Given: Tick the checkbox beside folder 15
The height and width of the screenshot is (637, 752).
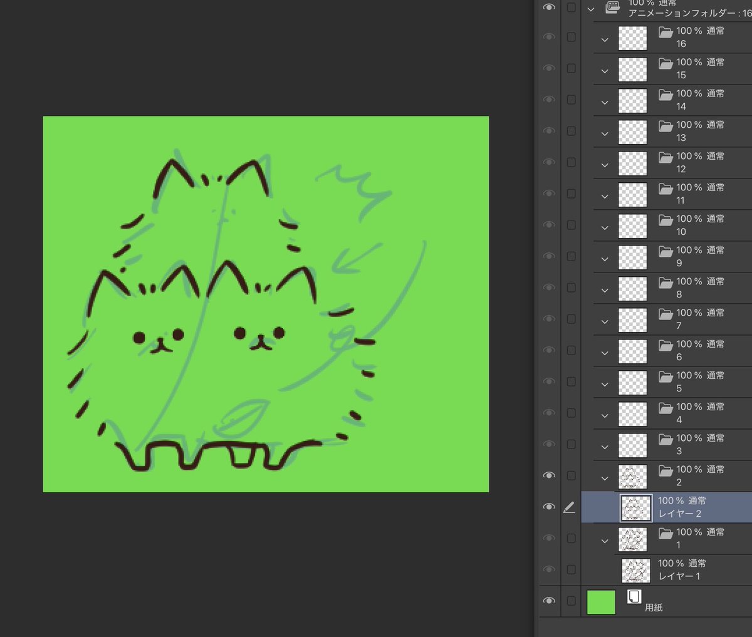Looking at the screenshot, I should [571, 68].
